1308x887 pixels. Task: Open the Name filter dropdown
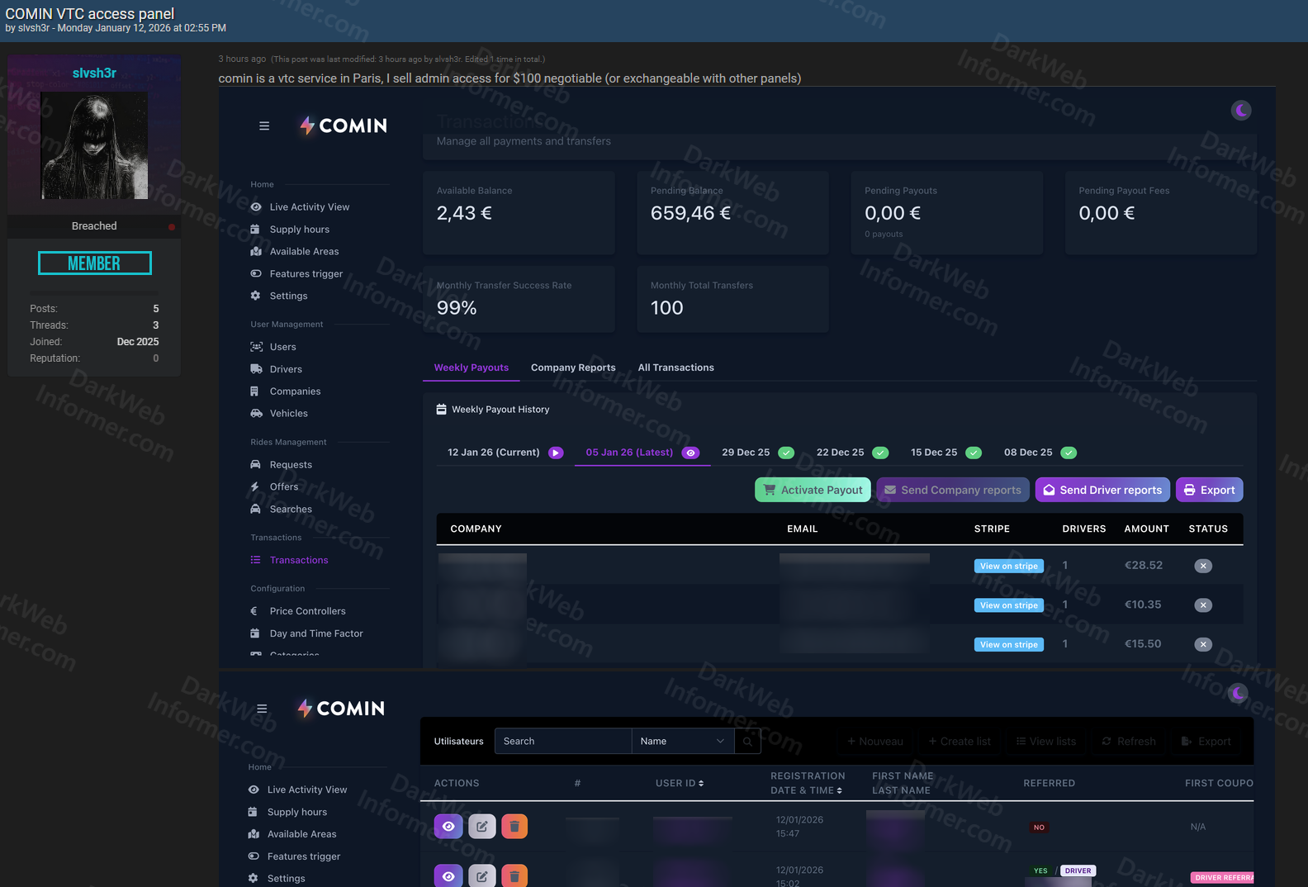tap(681, 742)
